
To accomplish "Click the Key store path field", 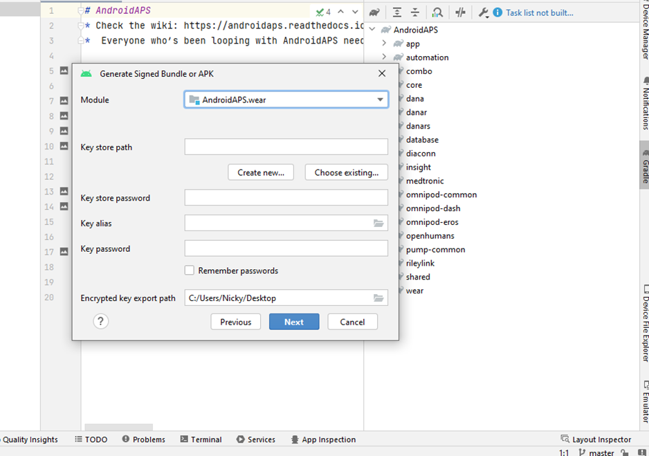I will (x=286, y=147).
